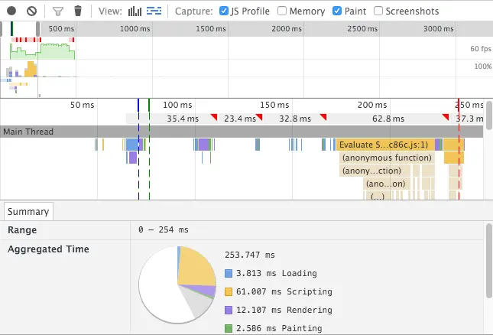Click the green Painting color swatch

click(229, 328)
